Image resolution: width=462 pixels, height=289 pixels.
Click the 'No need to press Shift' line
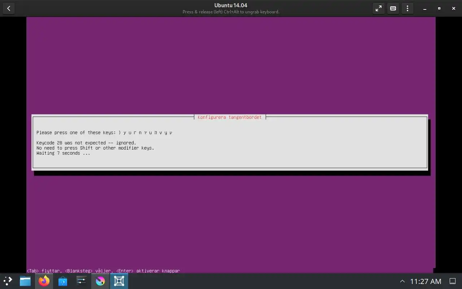coord(95,148)
